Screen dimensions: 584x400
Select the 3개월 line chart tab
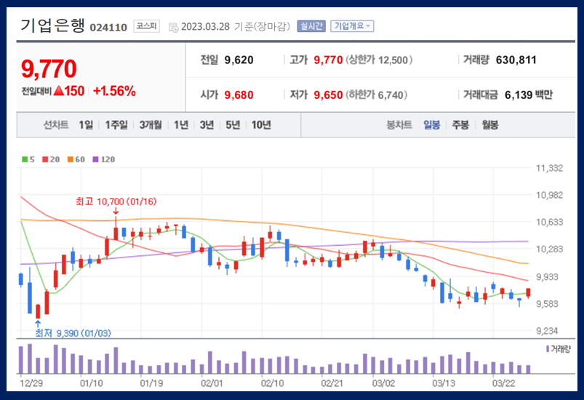coord(151,125)
